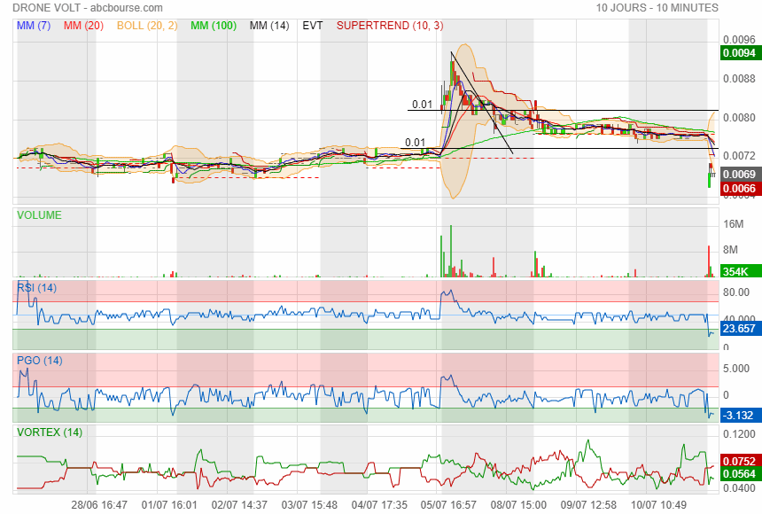Click the 0.0080 price axis label
The width and height of the screenshot is (762, 514).
point(739,117)
